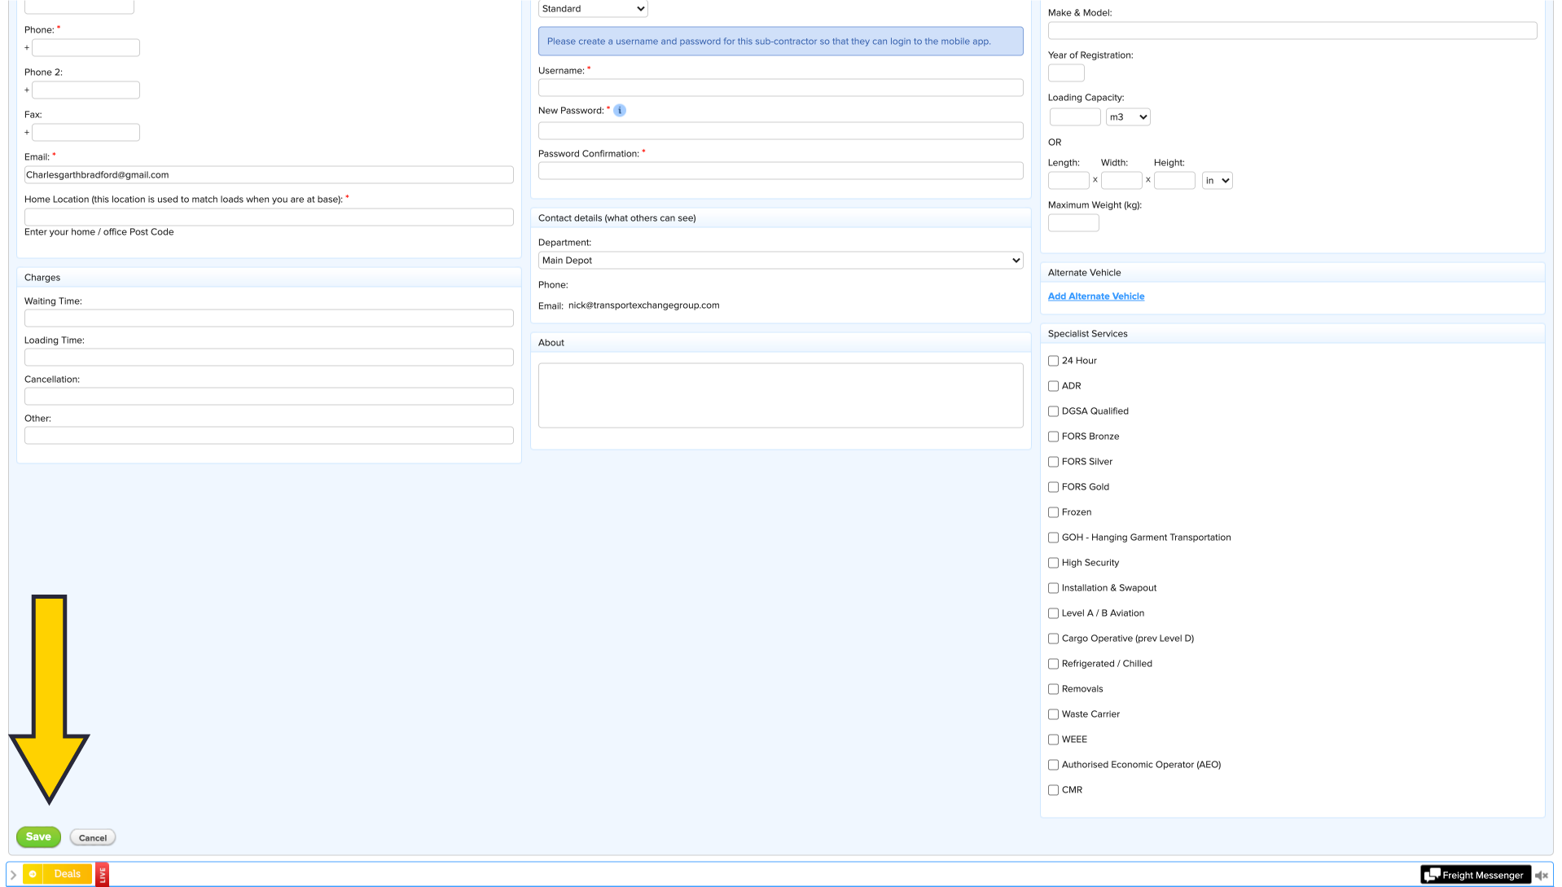This screenshot has height=887, width=1562.
Task: Open the Standard dropdown
Action: point(593,9)
